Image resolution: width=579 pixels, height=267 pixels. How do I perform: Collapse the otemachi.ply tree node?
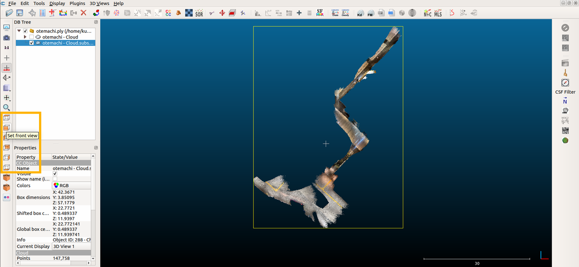click(x=19, y=31)
